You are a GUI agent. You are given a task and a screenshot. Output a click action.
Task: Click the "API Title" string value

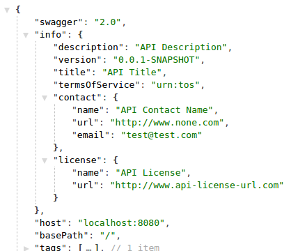(132, 73)
